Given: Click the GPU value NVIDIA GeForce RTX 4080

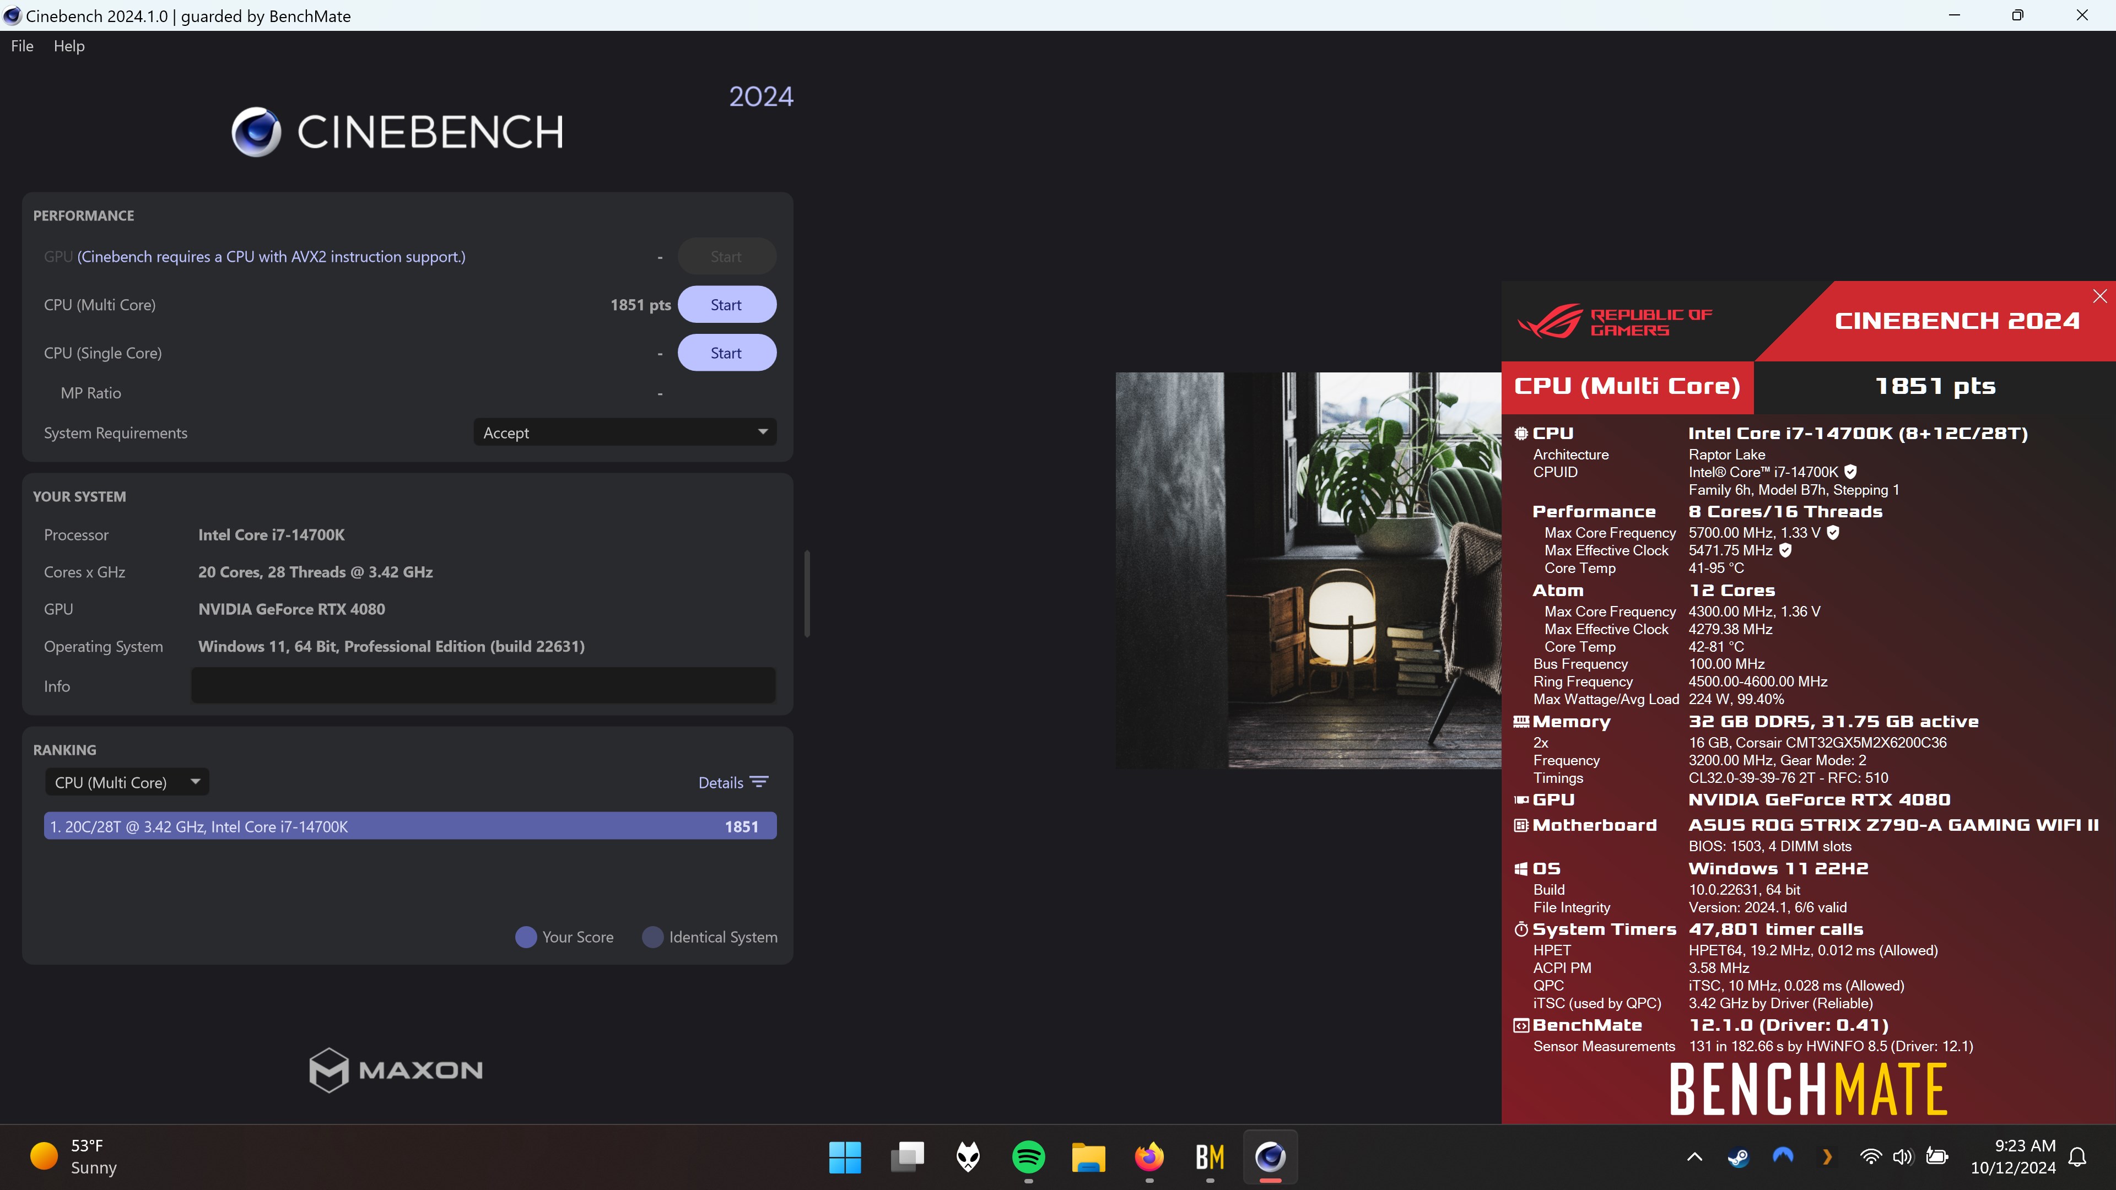Looking at the screenshot, I should pyautogui.click(x=292, y=609).
